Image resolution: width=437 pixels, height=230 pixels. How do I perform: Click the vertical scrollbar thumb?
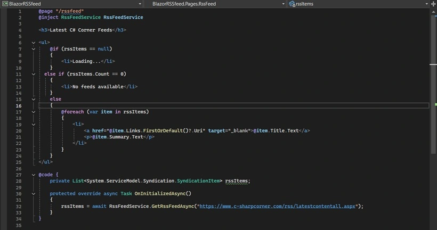pyautogui.click(x=433, y=84)
